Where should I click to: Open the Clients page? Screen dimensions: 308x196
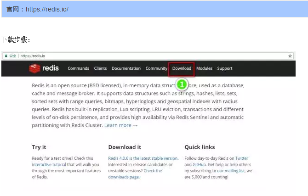(100, 68)
